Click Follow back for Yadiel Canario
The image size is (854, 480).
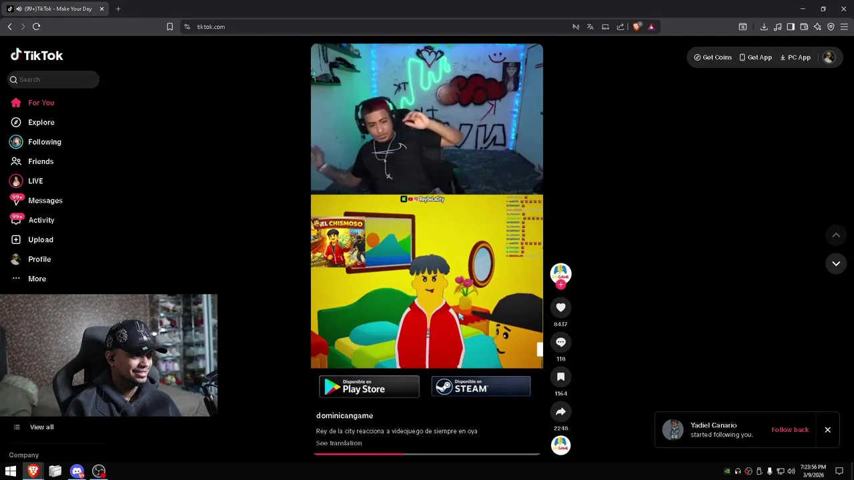[790, 430]
